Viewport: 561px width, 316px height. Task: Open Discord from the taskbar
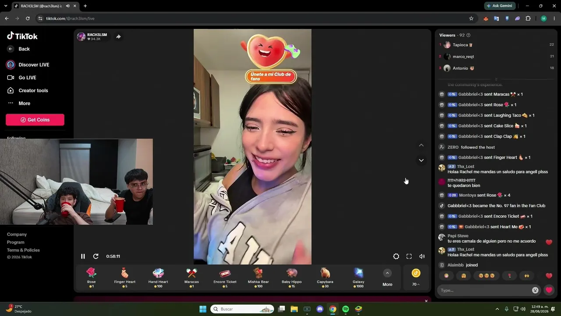pyautogui.click(x=320, y=309)
